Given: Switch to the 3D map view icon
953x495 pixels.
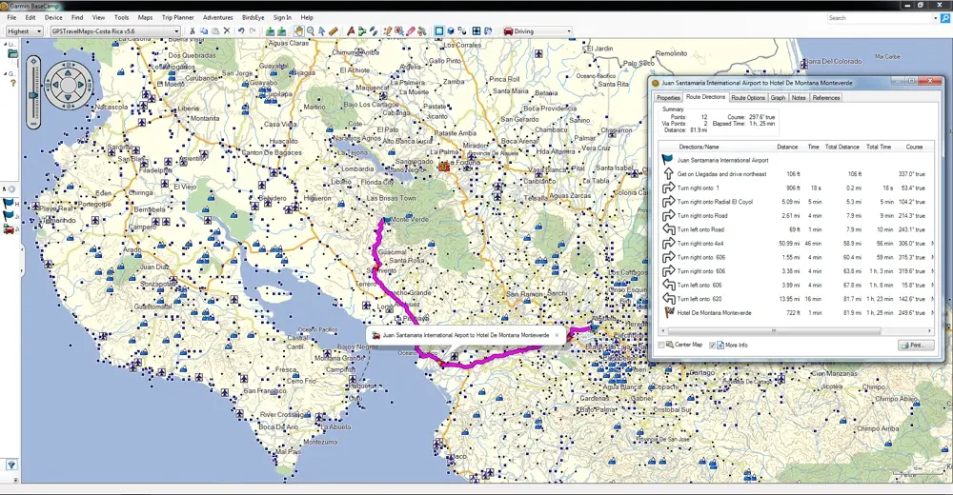Looking at the screenshot, I should [x=451, y=31].
